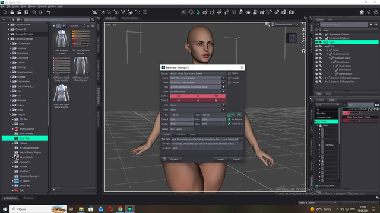Click the Undo arrow icon
Screen dimensions: 380x213
point(48,12)
